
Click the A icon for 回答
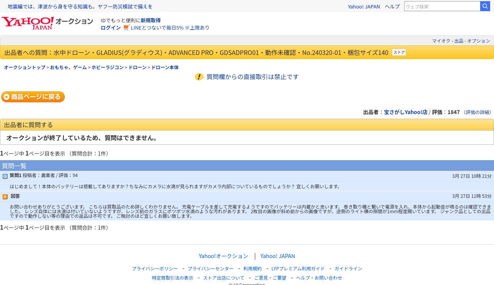[x=5, y=197]
